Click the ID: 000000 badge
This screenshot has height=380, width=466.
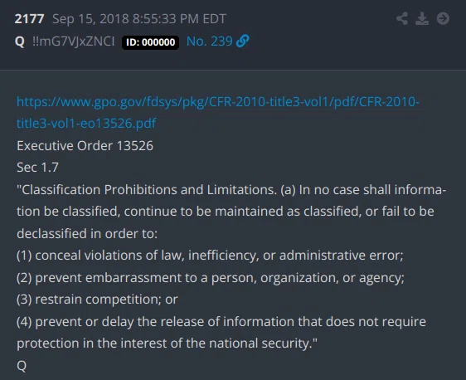[150, 42]
